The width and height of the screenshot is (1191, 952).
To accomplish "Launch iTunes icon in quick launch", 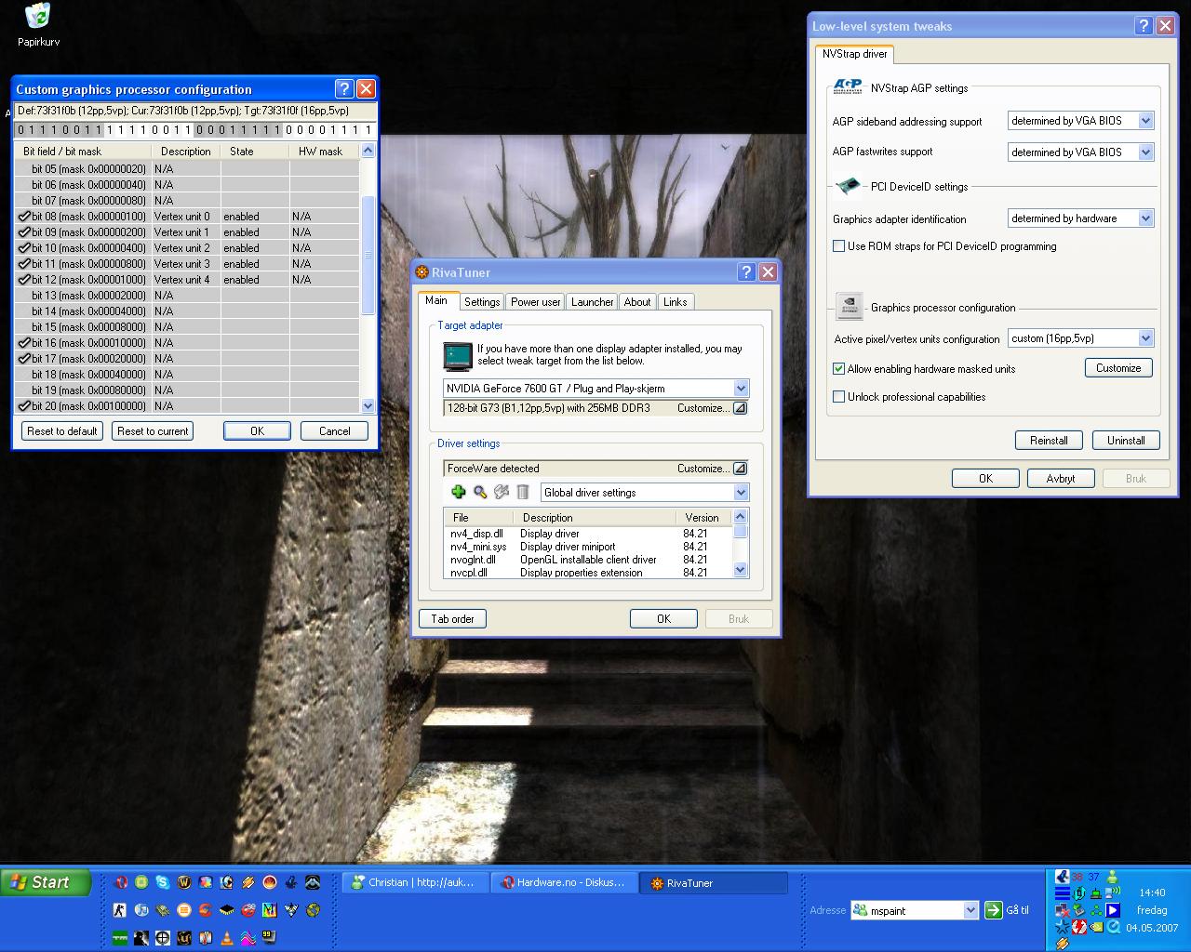I will [x=141, y=910].
